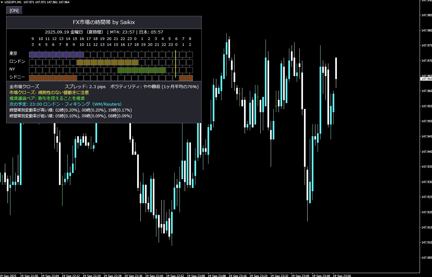
Task: Click the yellow 市場クローズ warning line
Action: 49,92
